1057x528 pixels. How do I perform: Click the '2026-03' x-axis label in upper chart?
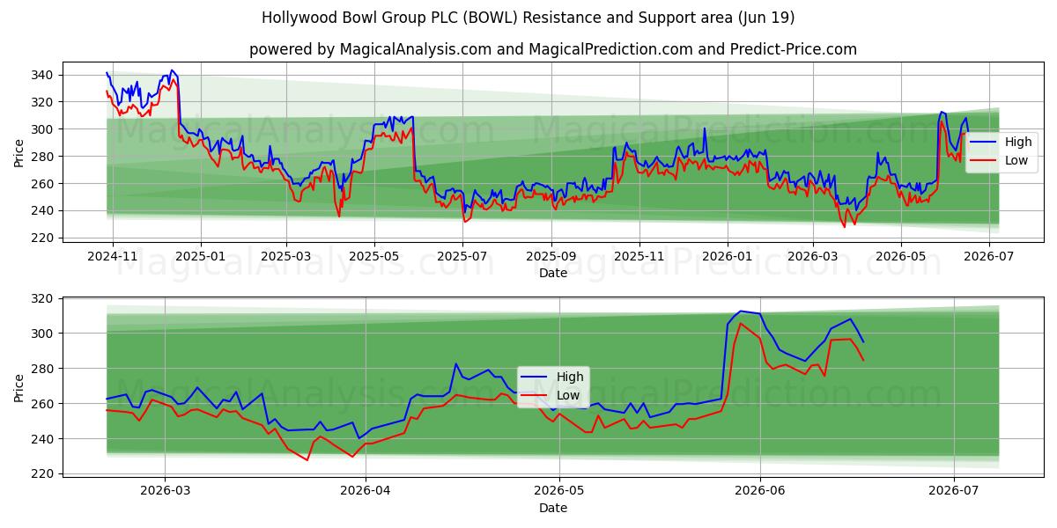(x=813, y=257)
